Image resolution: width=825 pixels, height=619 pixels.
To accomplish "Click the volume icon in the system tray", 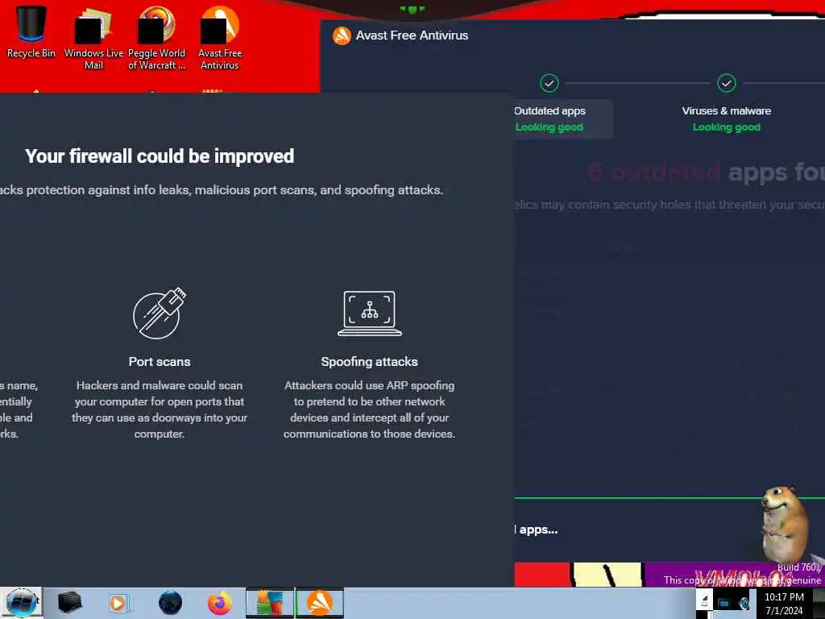I will coord(744,603).
